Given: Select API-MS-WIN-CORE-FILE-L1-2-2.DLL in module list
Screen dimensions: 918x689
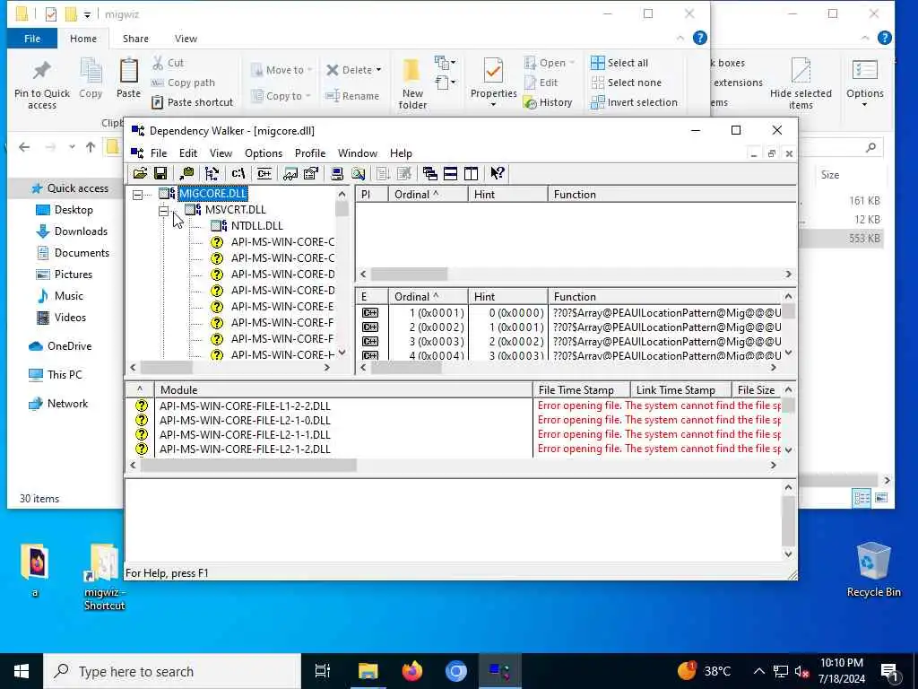Looking at the screenshot, I should click(x=245, y=406).
